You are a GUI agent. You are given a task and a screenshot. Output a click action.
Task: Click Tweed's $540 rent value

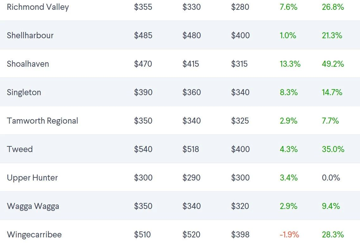[x=143, y=149]
